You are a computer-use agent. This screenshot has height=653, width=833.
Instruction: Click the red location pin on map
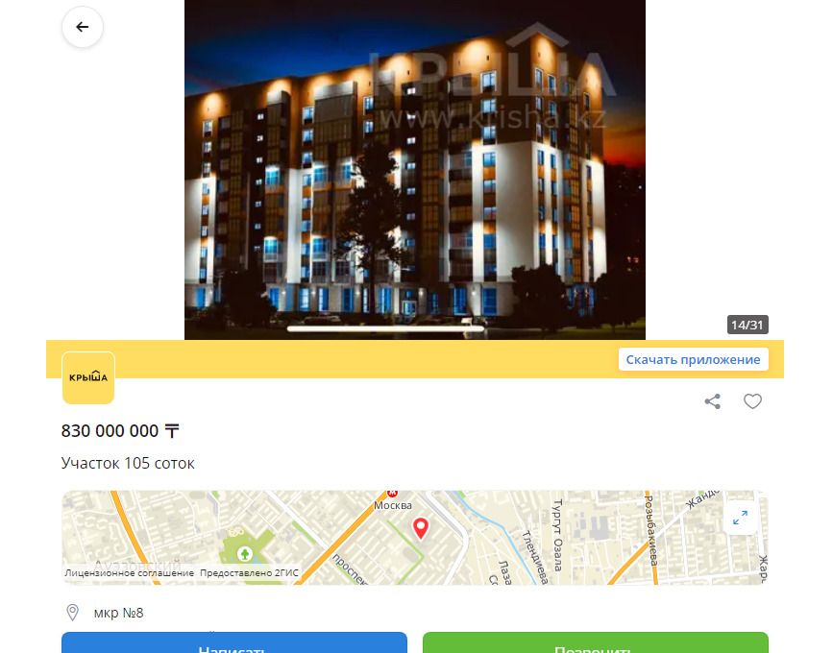pyautogui.click(x=421, y=529)
